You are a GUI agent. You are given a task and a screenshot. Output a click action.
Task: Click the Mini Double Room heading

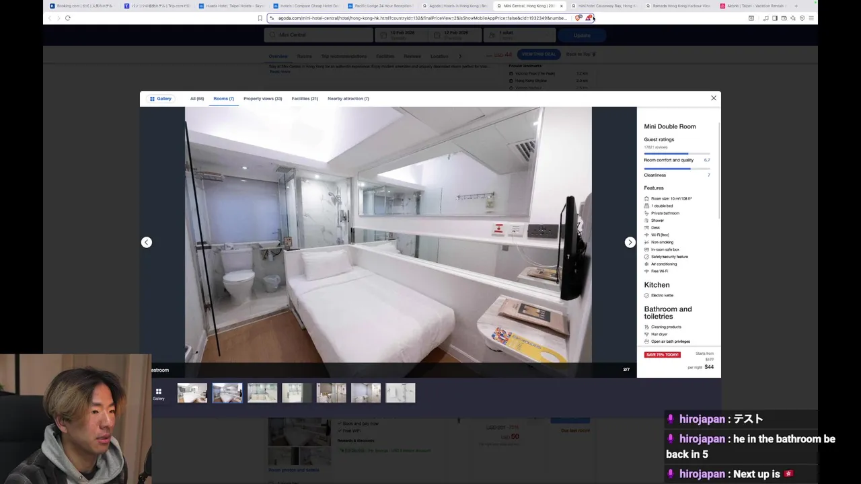670,126
